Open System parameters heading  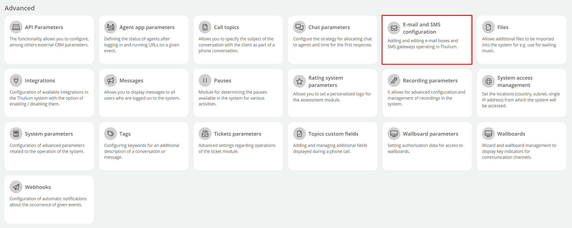click(x=49, y=134)
